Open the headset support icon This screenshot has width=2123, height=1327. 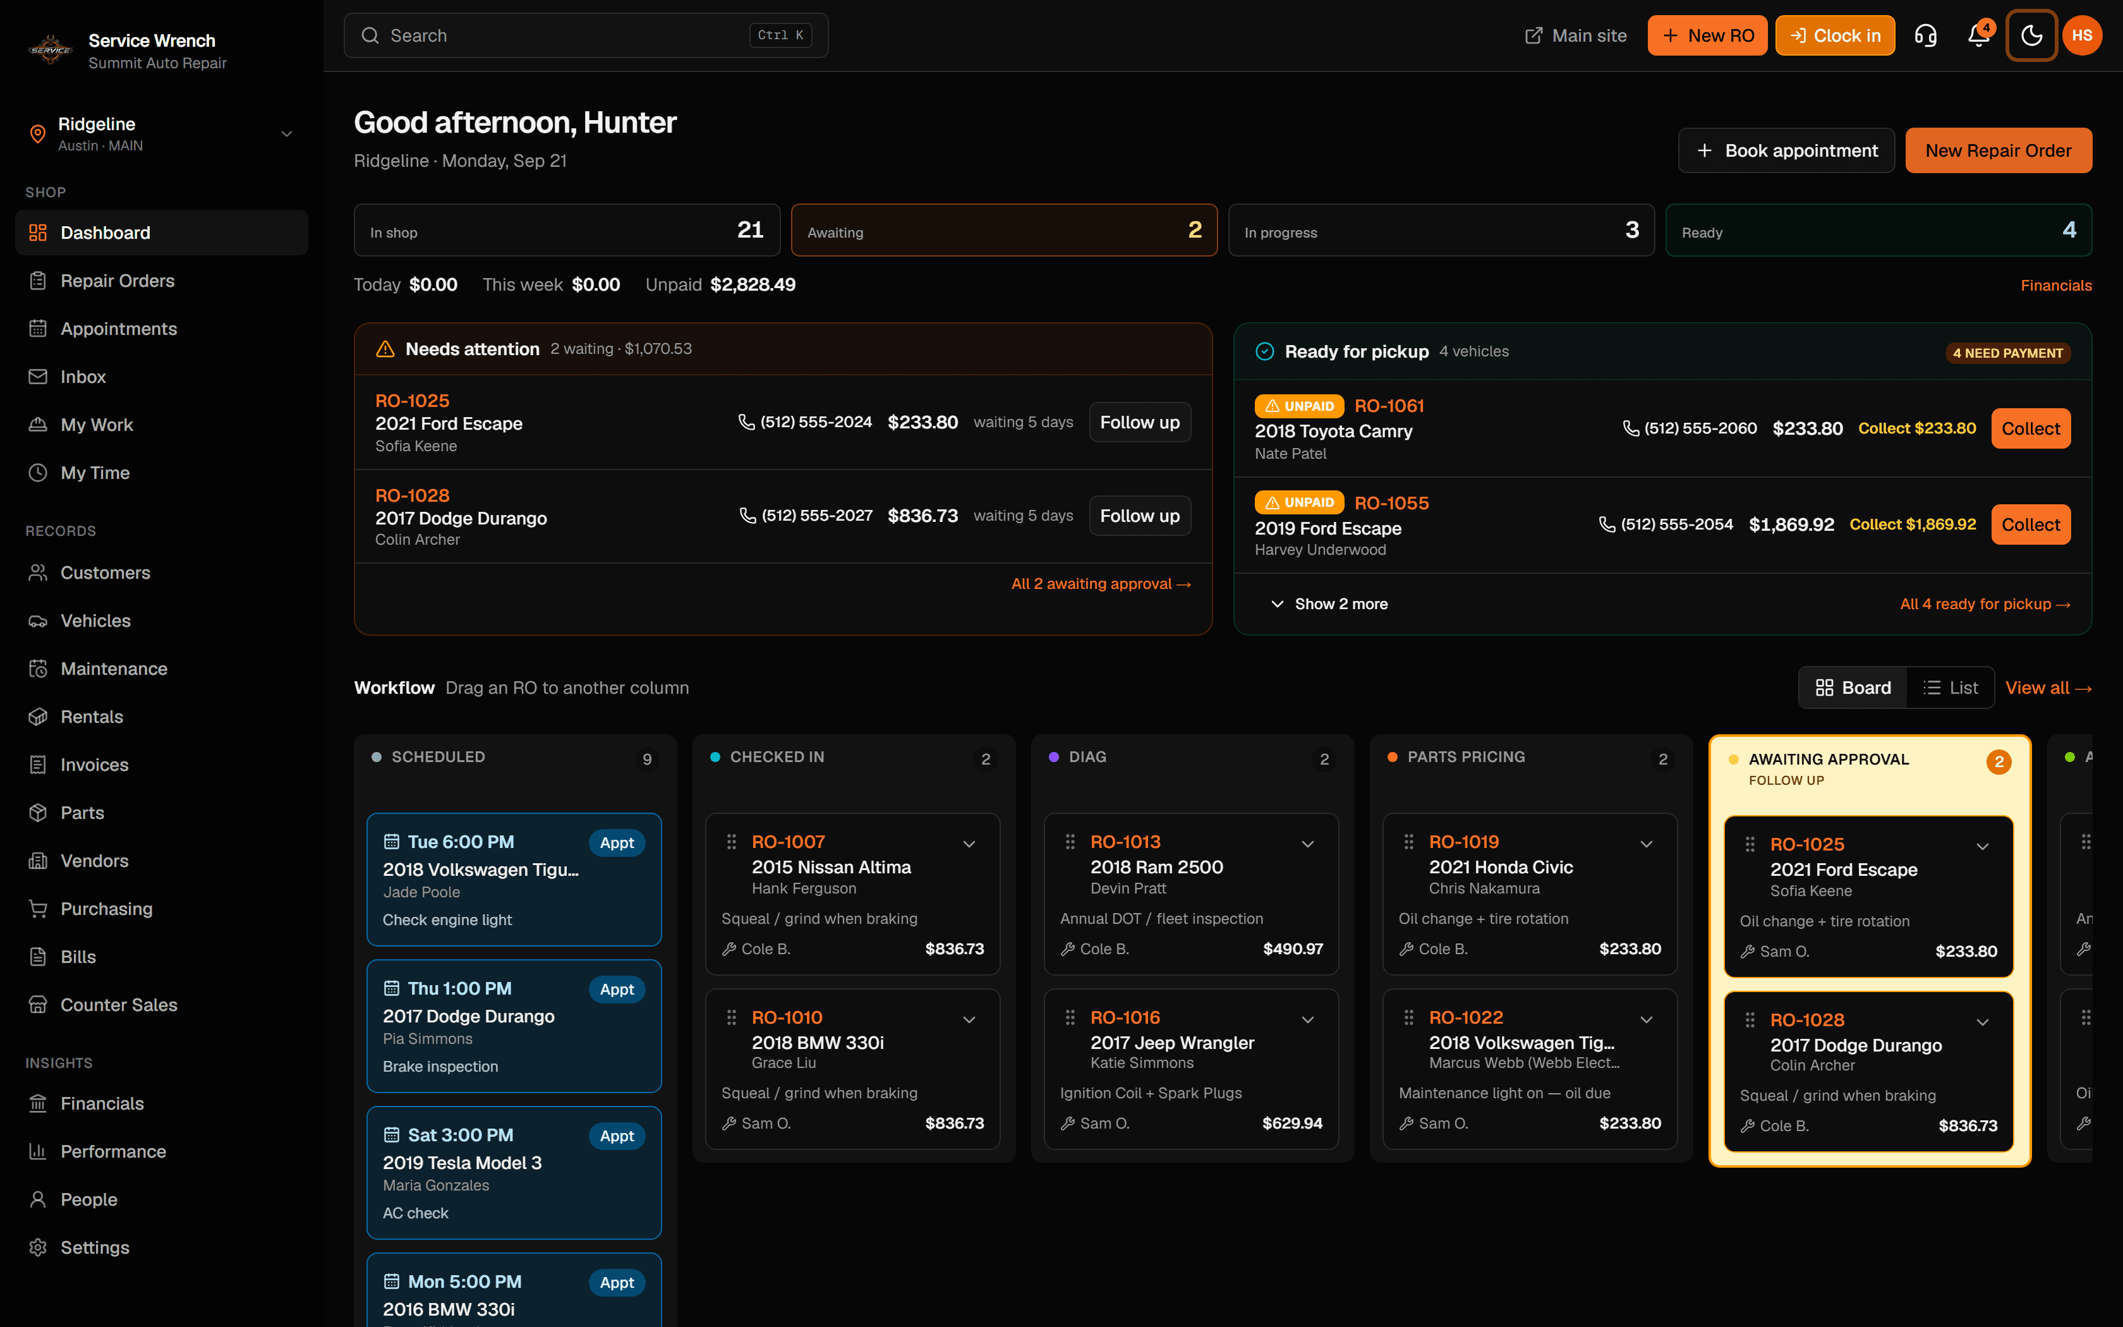(1926, 35)
